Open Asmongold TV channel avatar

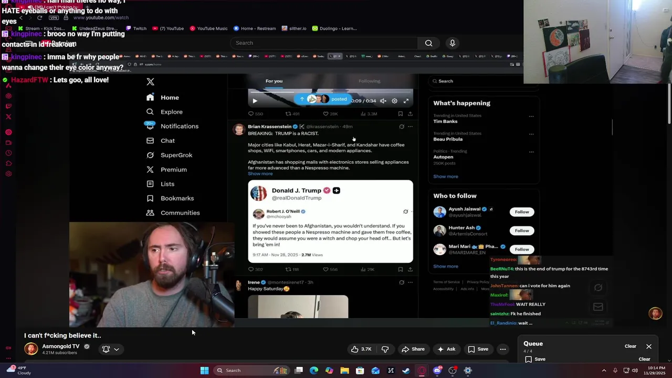31,349
